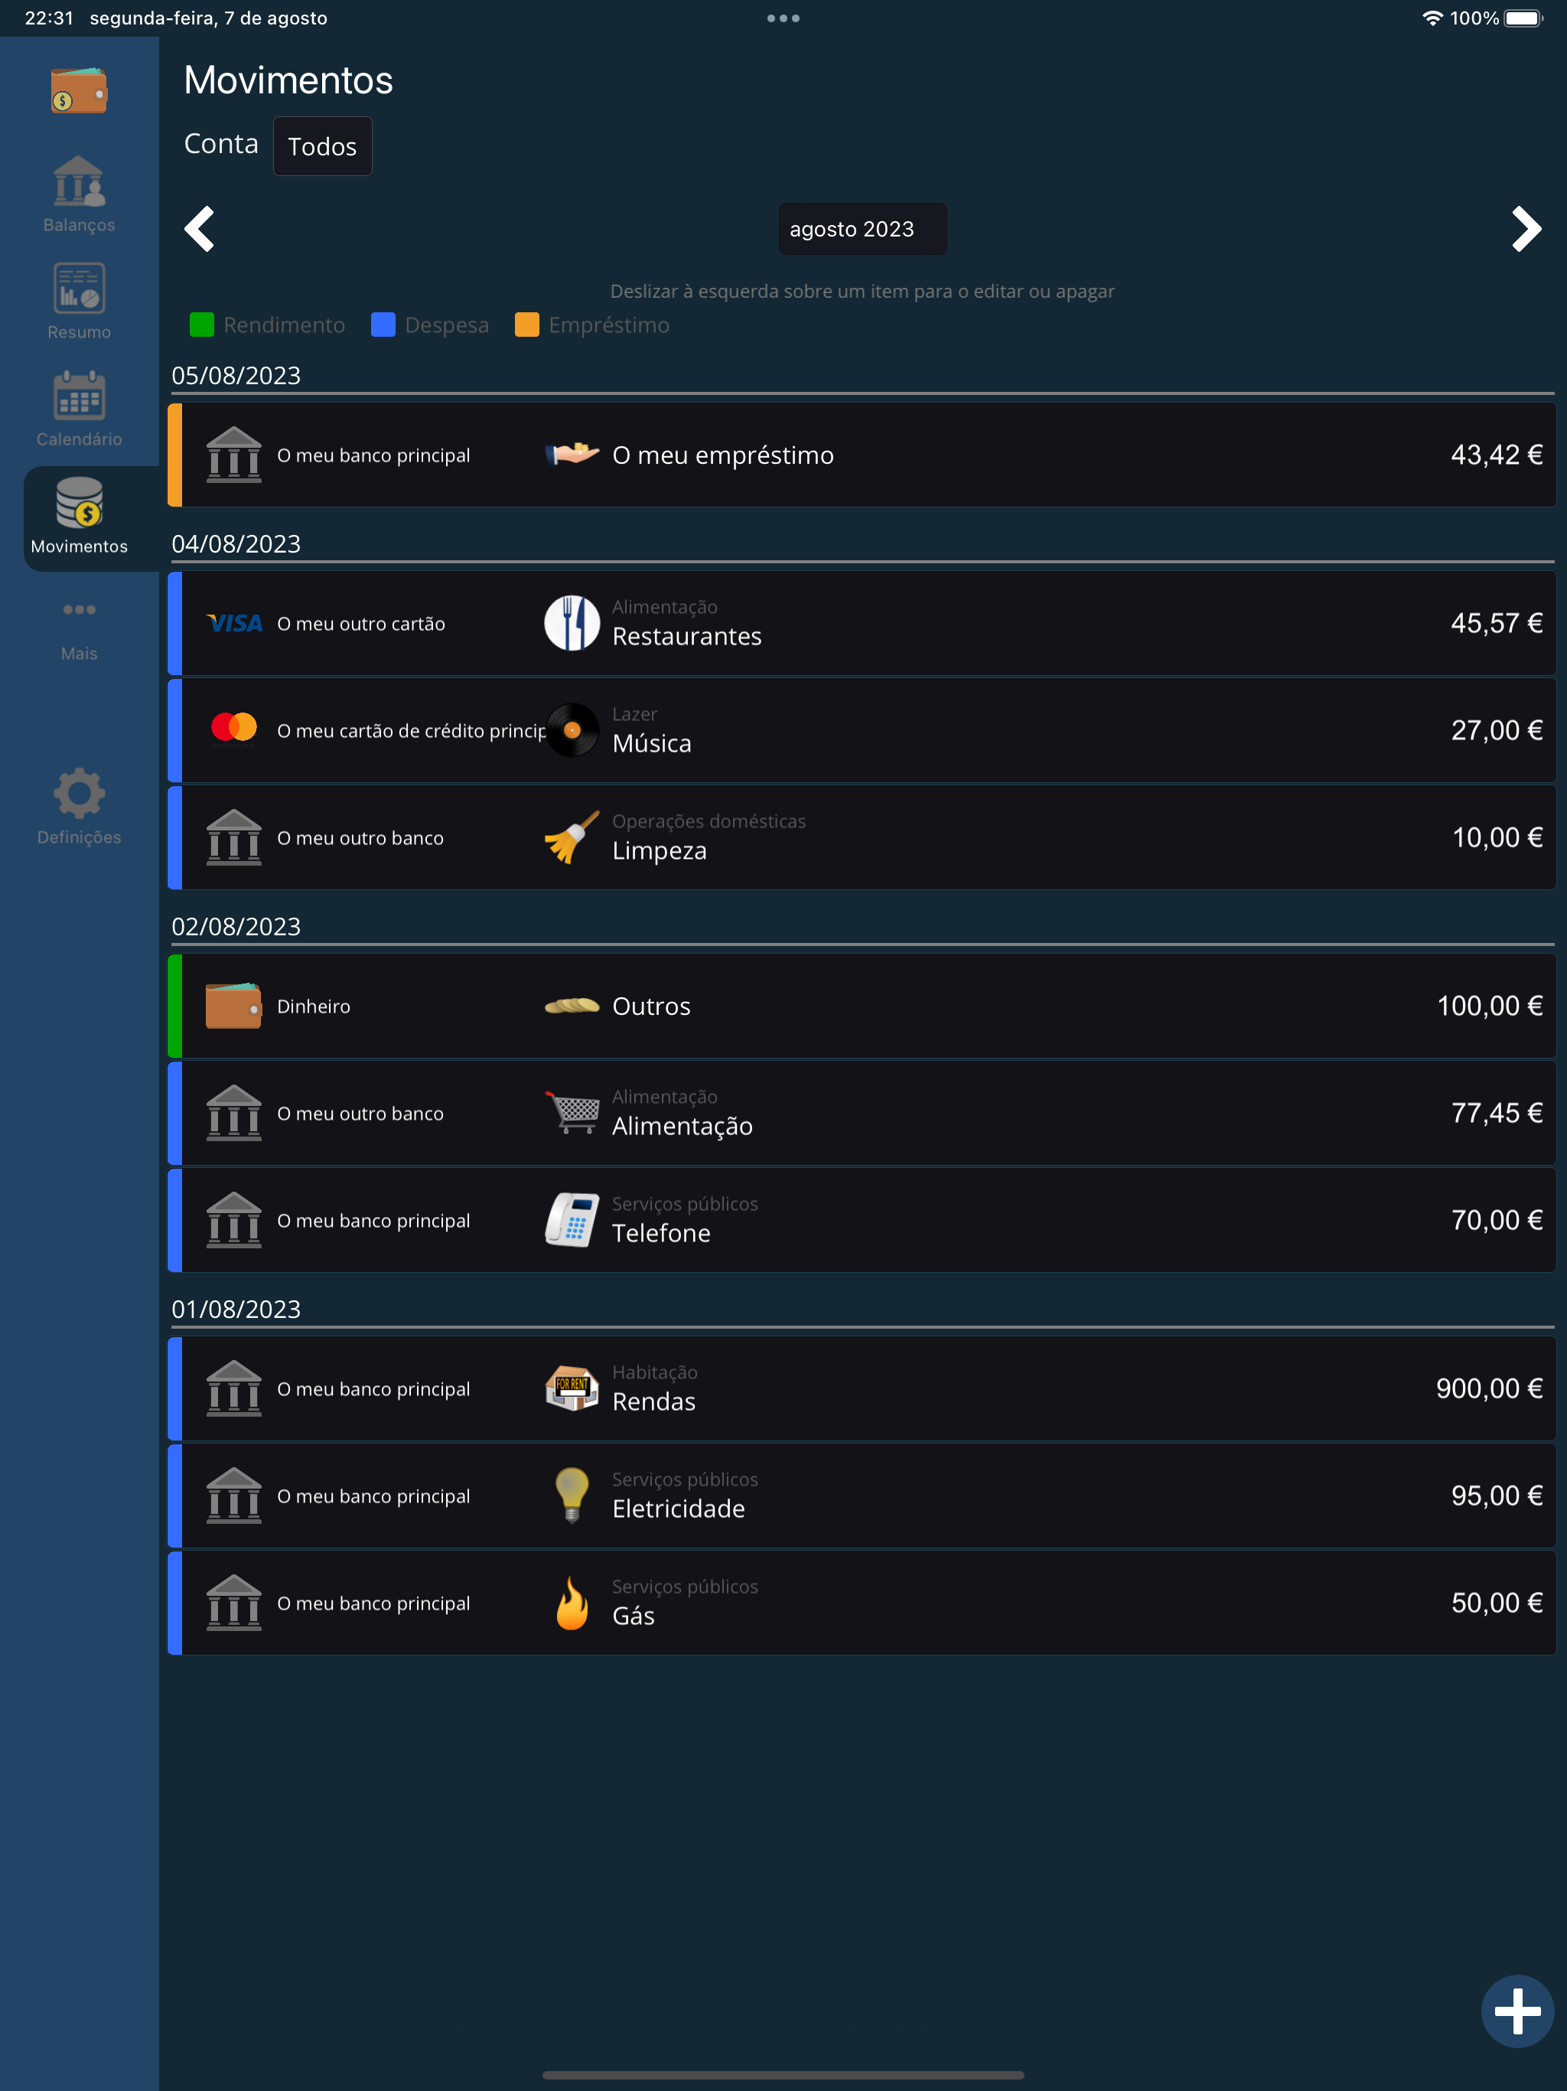Viewport: 1567px width, 2091px height.
Task: Open the agosto 2023 month picker
Action: pos(862,229)
